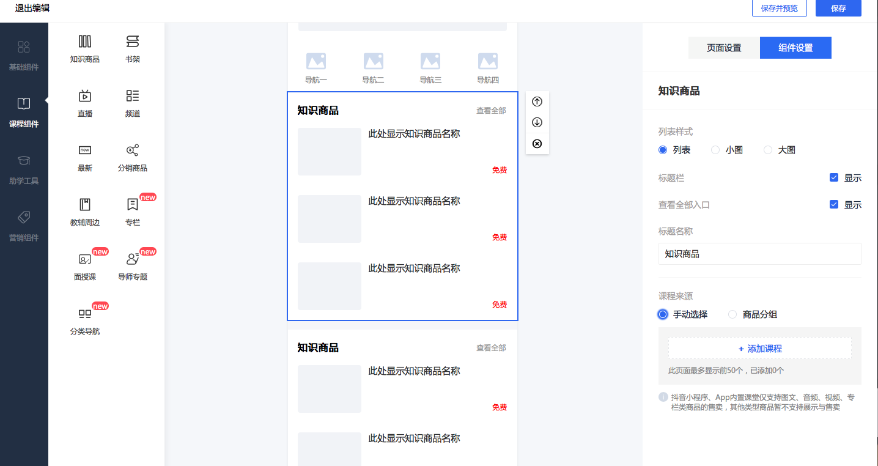The image size is (878, 466).
Task: Select the 书架 bookshelf component
Action: pos(133,49)
